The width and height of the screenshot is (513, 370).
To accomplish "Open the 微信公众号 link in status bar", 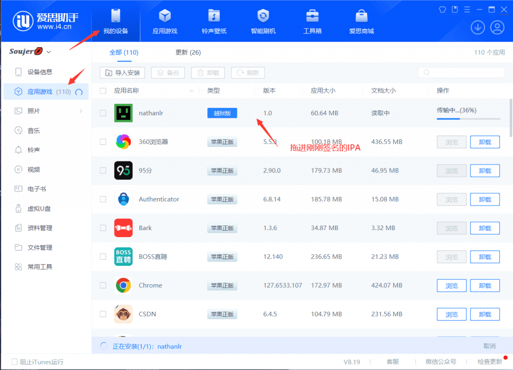I will pos(441,361).
